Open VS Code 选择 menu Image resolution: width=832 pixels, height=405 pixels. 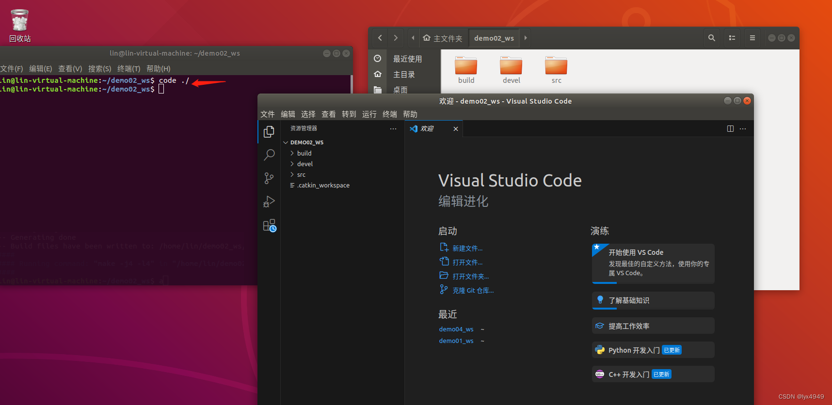coord(308,114)
